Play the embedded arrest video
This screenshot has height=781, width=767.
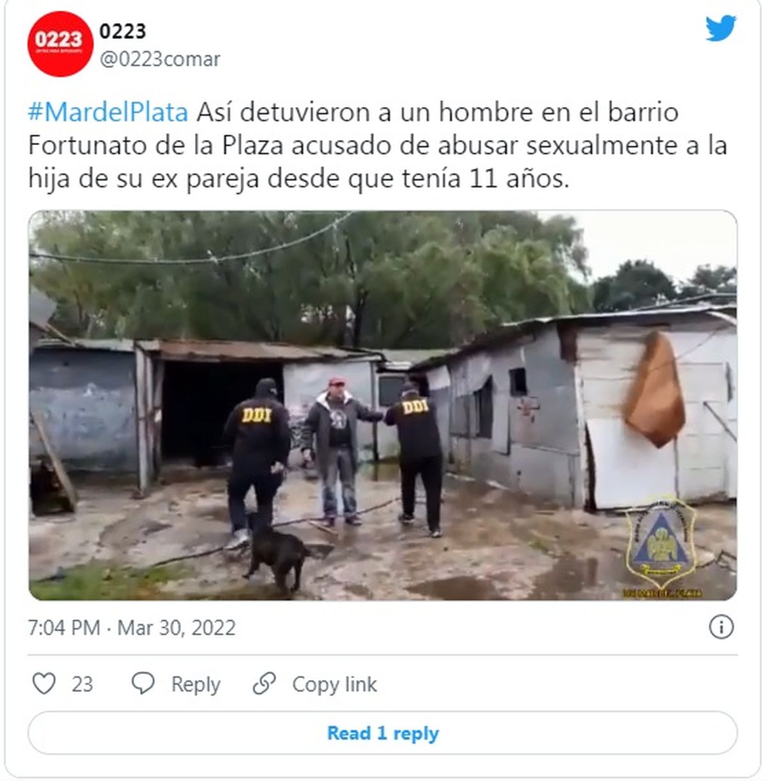[383, 405]
